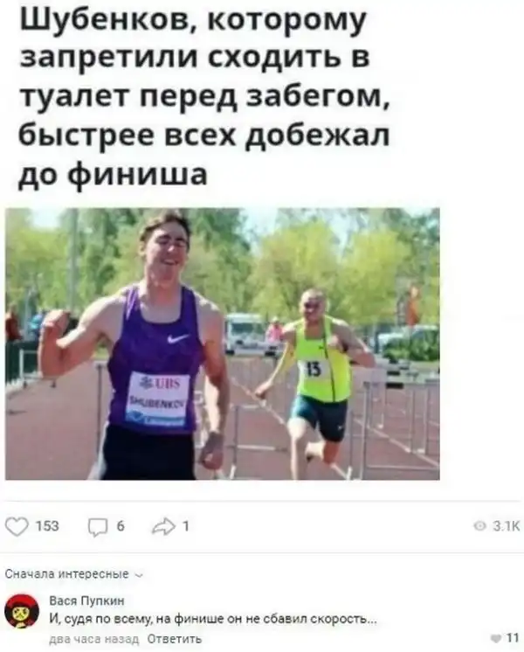Expand the Сначала интересные sorting dropdown
This screenshot has width=524, height=652.
click(x=74, y=575)
